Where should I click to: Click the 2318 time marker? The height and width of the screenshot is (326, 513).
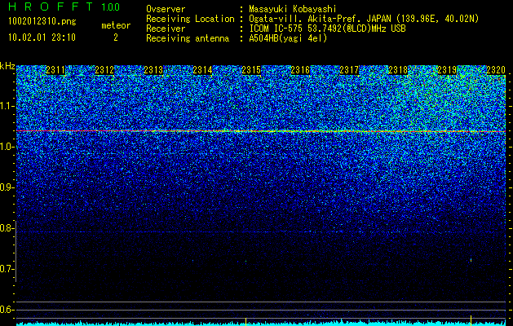tap(398, 70)
